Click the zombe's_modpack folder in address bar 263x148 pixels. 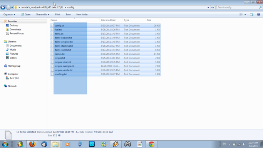[42, 7]
